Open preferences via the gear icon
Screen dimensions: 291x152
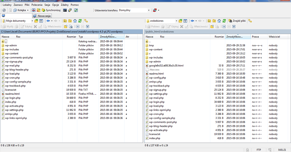point(4,10)
